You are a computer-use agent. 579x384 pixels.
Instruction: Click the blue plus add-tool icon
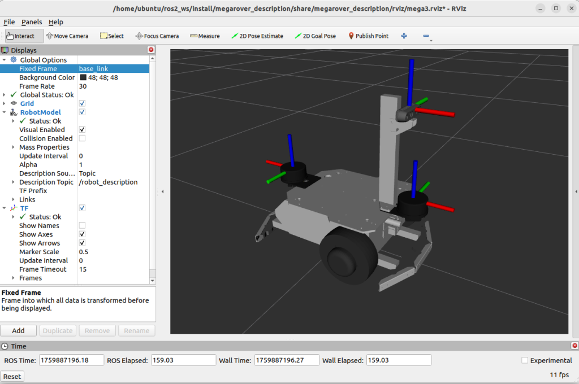pyautogui.click(x=404, y=36)
